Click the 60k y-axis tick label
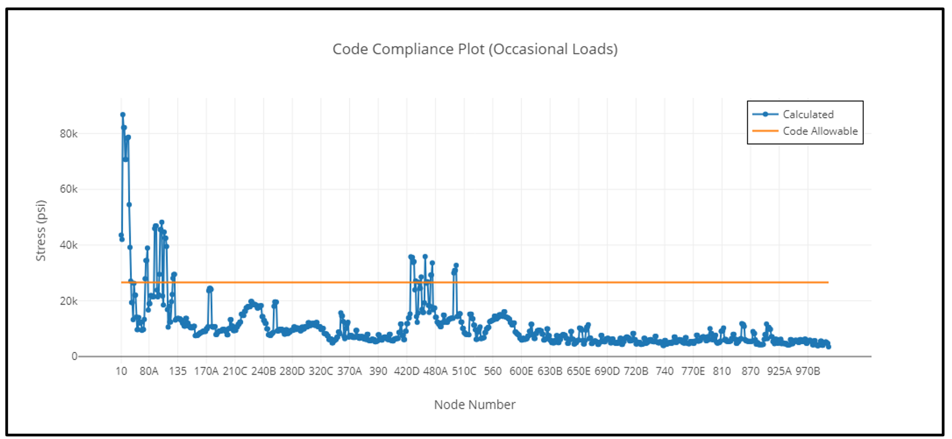 click(69, 189)
